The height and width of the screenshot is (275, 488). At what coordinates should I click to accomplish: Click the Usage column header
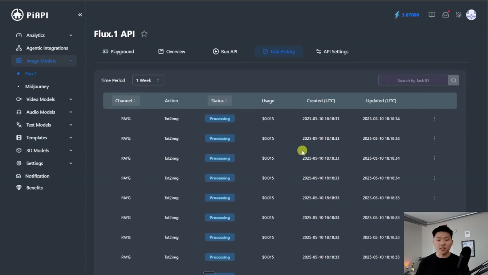[x=268, y=101]
